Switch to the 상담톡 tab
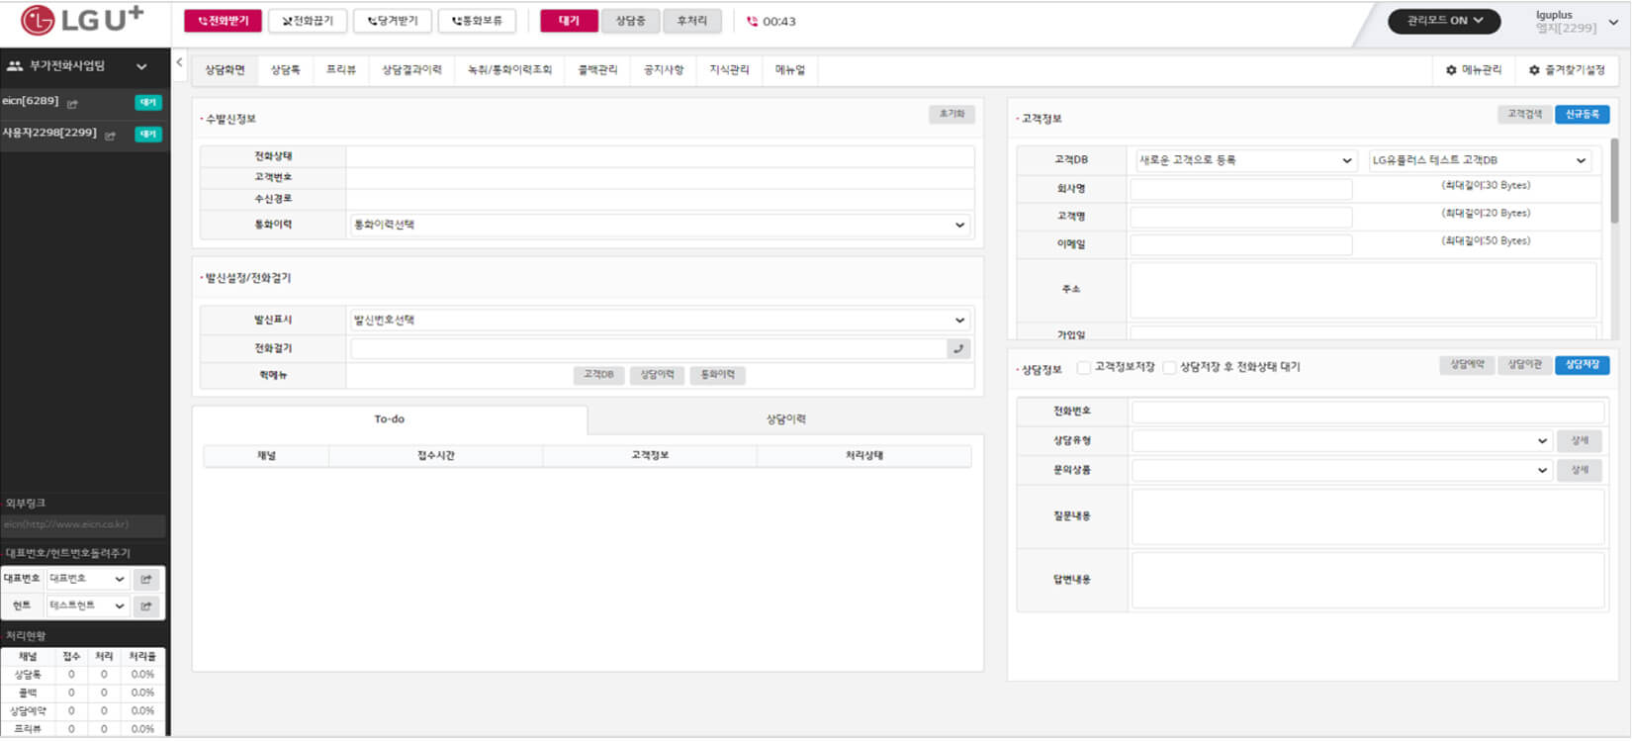This screenshot has width=1632, height=742. (285, 70)
